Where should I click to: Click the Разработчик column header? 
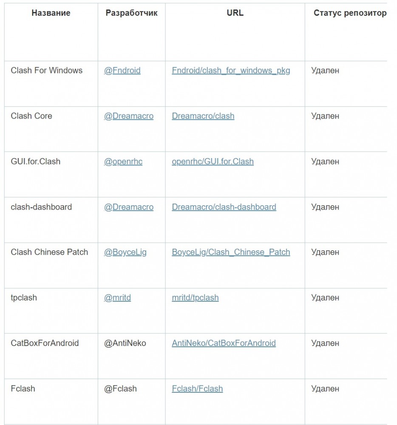point(131,13)
